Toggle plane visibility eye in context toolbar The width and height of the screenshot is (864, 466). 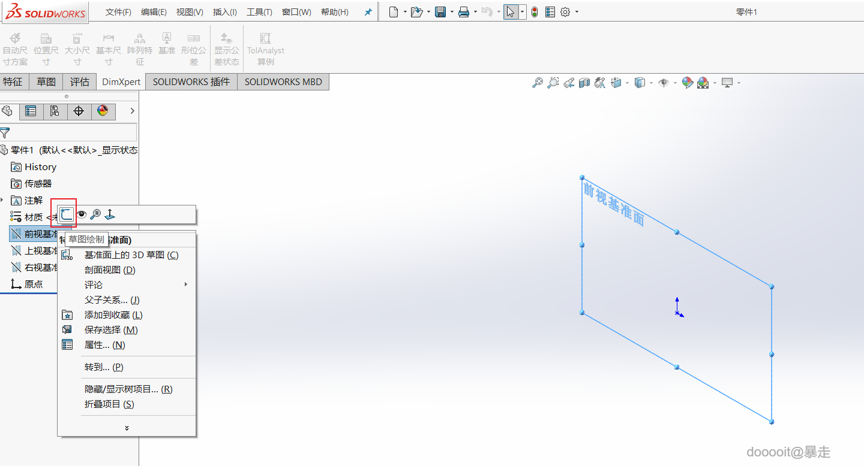point(81,214)
